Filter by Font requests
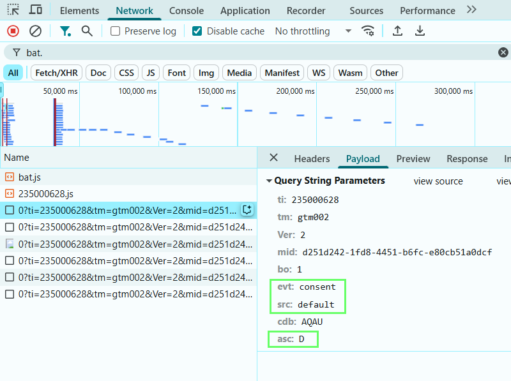This screenshot has width=511, height=381. point(177,73)
